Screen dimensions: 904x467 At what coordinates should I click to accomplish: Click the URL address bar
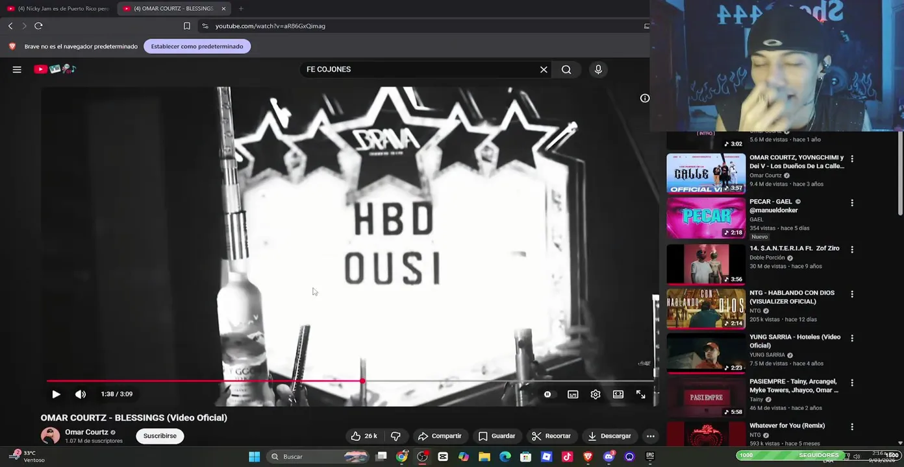click(422, 26)
